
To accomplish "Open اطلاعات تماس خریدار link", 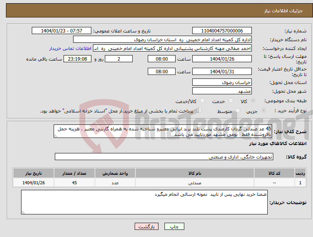I will pos(70,48).
